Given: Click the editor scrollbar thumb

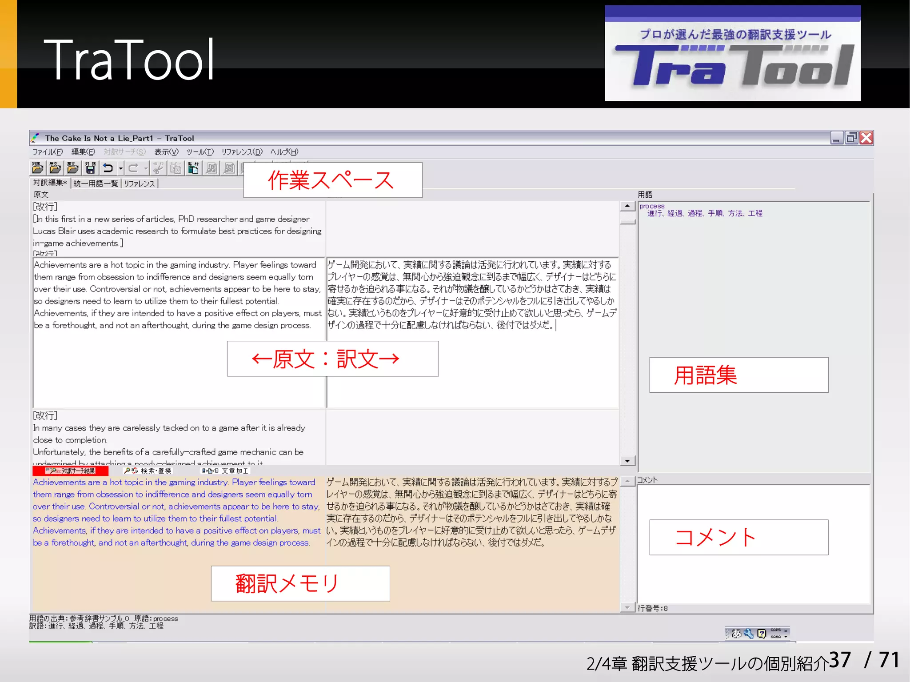Looking at the screenshot, I should point(627,221).
